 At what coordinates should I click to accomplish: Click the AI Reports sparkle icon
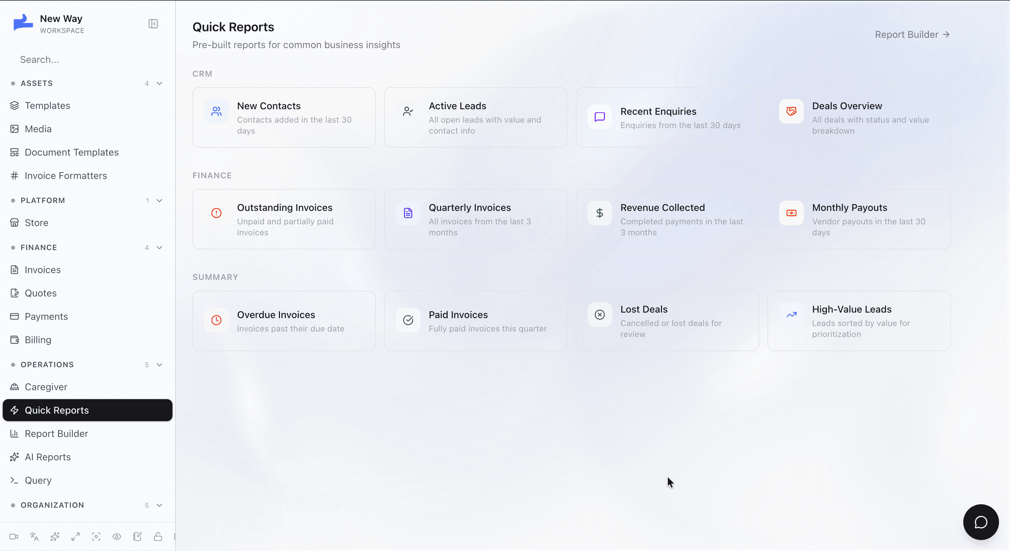tap(14, 457)
